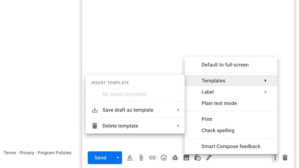
Task: Discard draft with the trash icon
Action: [285, 158]
